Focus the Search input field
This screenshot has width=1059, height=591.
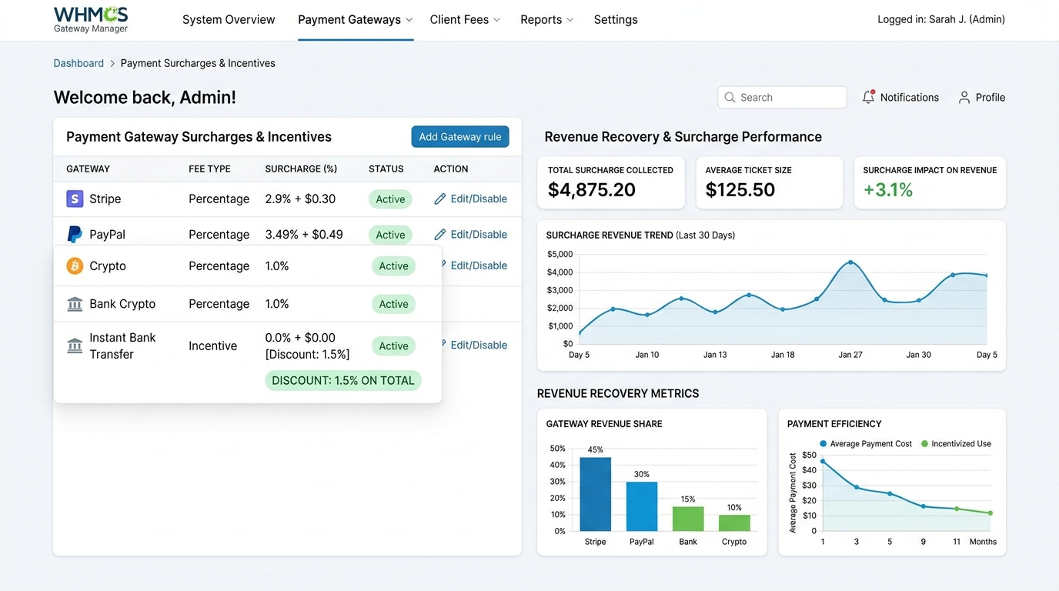pos(782,98)
